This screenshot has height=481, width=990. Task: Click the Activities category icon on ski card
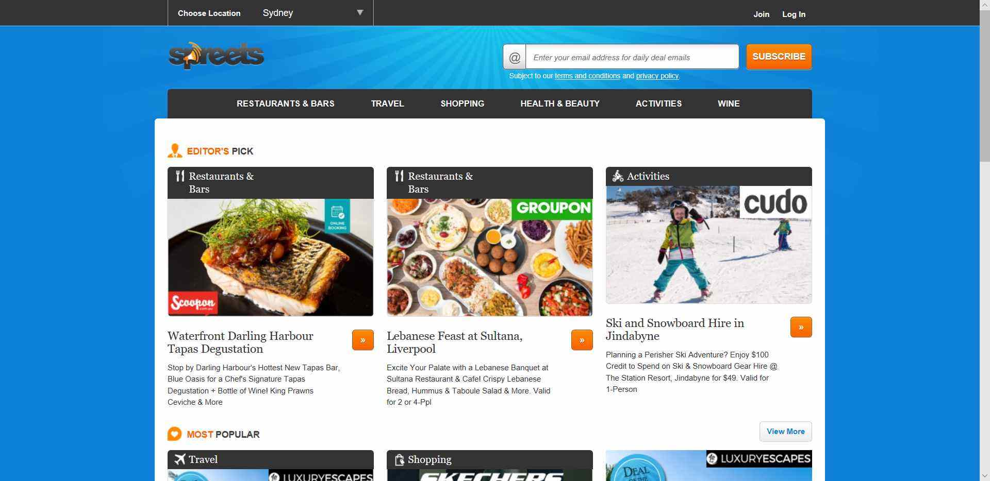click(617, 176)
